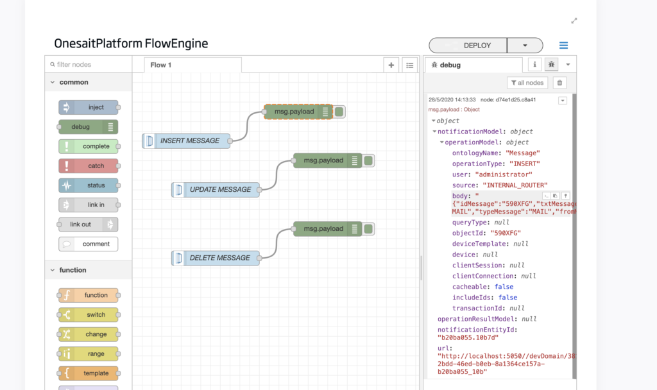Click the notificationEntityId "b20ba055.10b7d" value
Screen dimensions: 657x390
(x=468, y=337)
